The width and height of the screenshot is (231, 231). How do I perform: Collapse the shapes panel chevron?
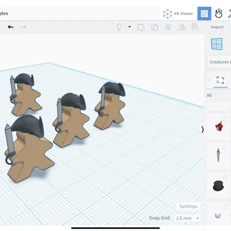pos(203,129)
